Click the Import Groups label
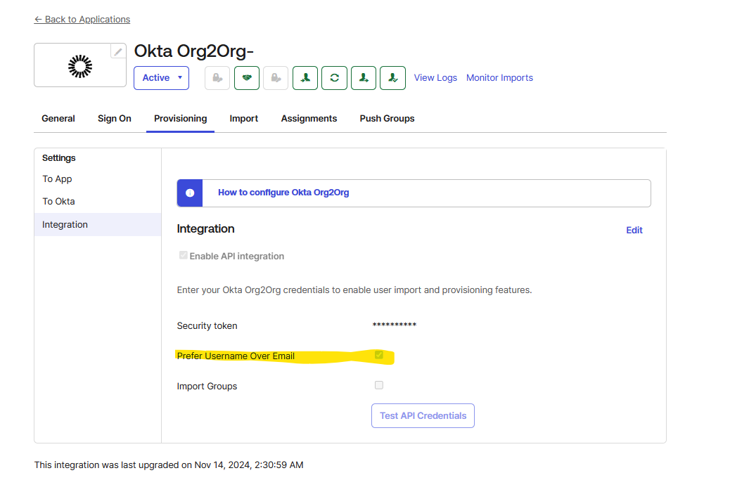This screenshot has height=499, width=749. point(207,387)
